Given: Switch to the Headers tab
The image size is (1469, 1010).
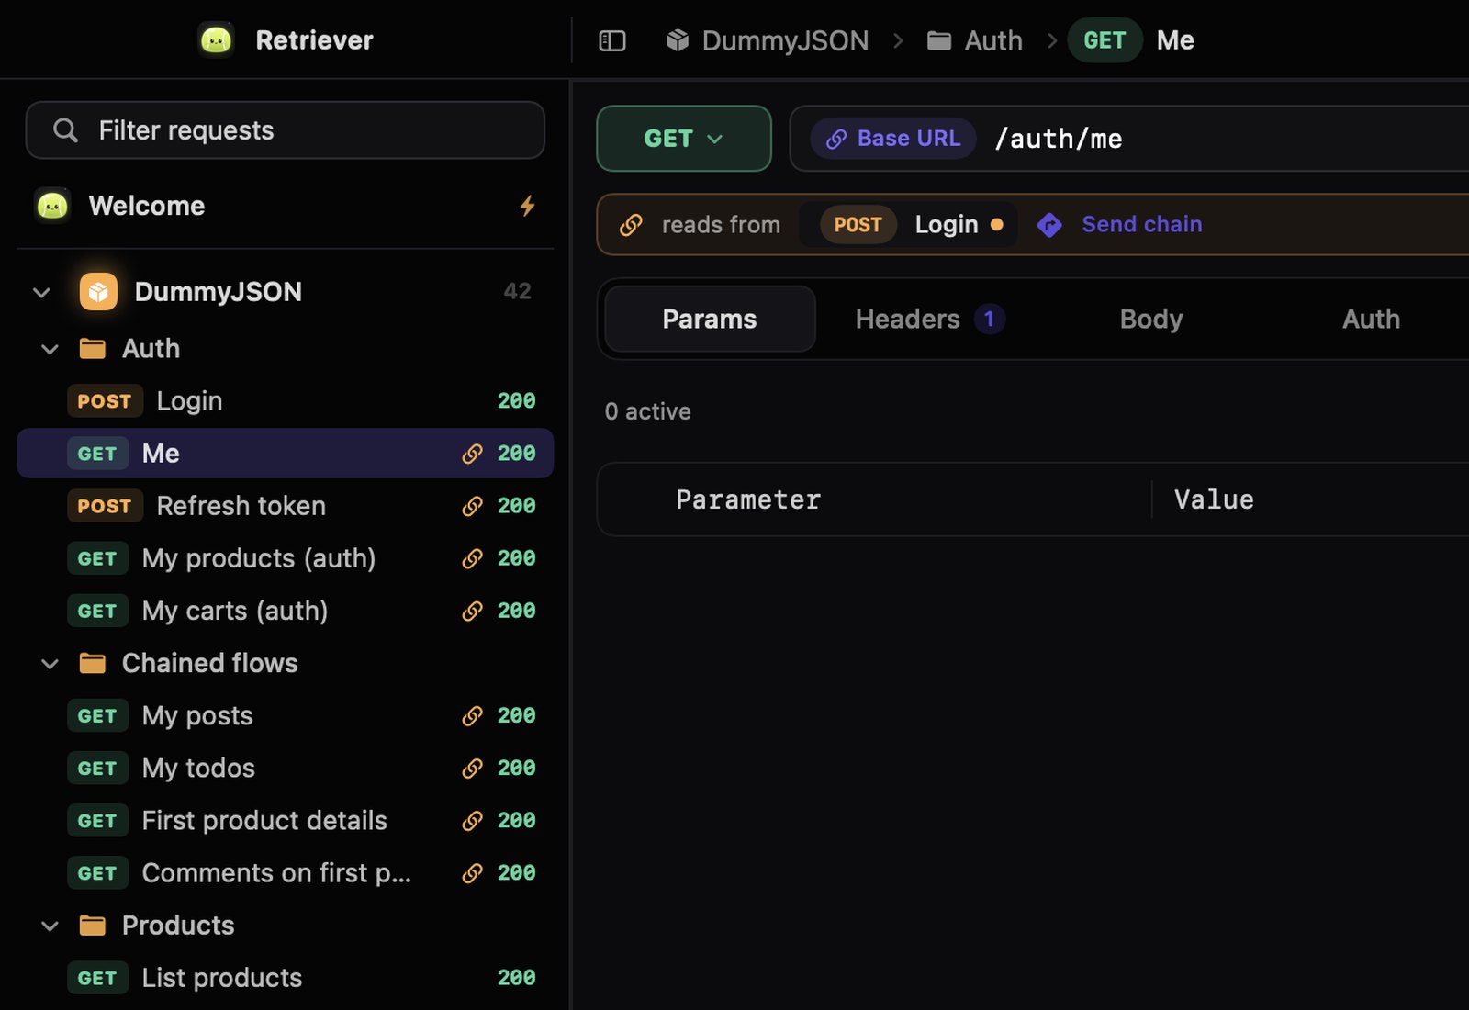Looking at the screenshot, I should click(x=930, y=320).
